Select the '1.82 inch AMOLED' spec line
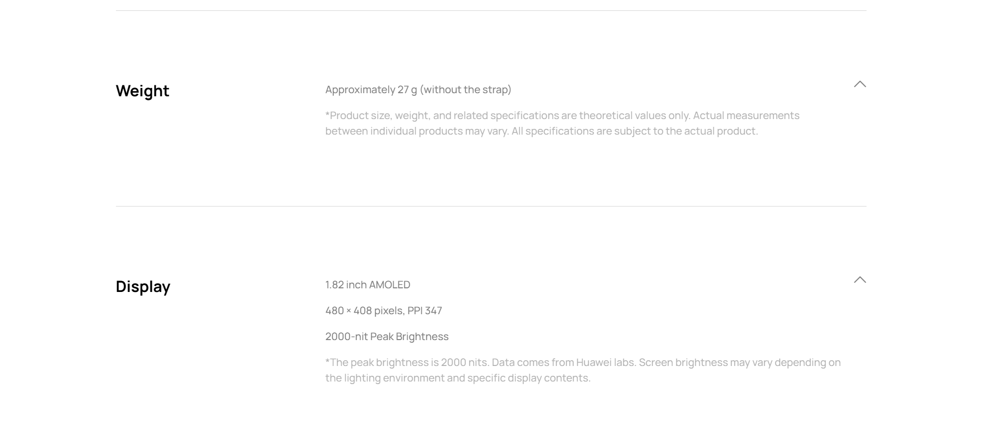 (x=368, y=285)
